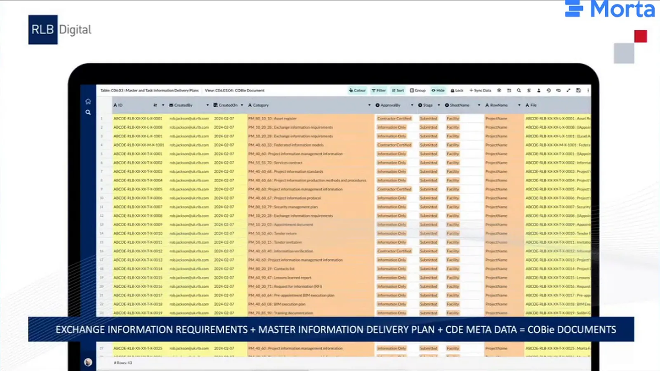This screenshot has width=660, height=371.
Task: Click the Rows: 43 status bar count
Action: (x=123, y=363)
